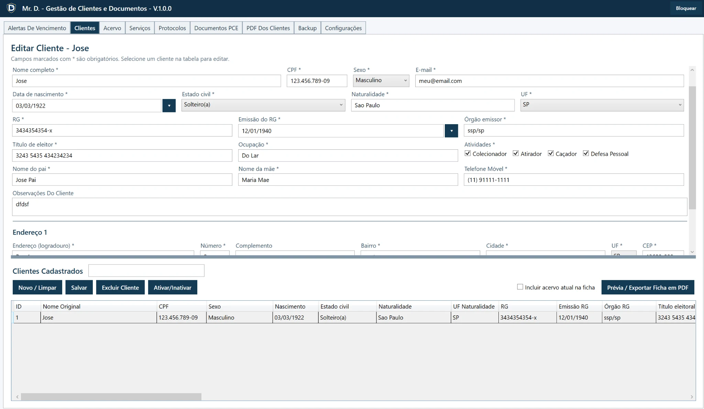704x409 pixels.
Task: Select the Jose row in the table
Action: (x=354, y=317)
